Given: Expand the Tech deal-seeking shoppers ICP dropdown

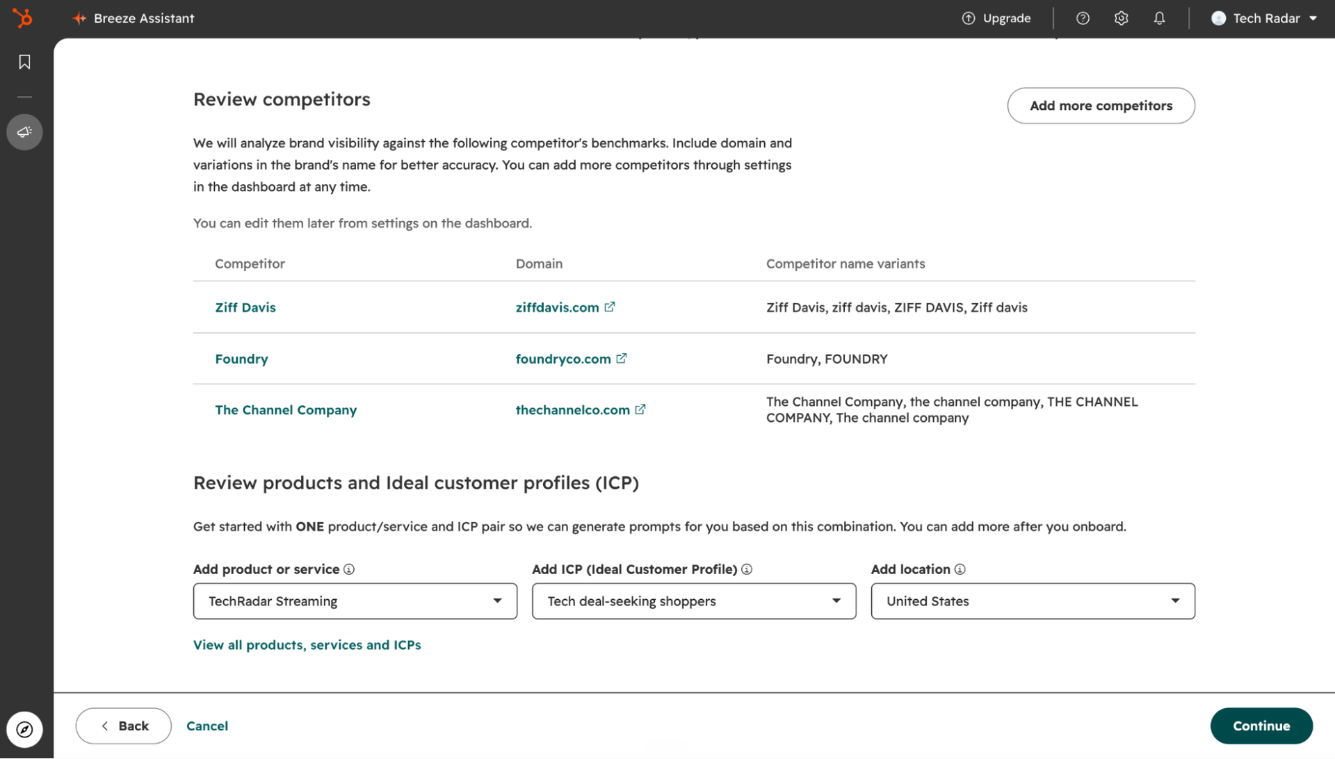Looking at the screenshot, I should pos(694,601).
